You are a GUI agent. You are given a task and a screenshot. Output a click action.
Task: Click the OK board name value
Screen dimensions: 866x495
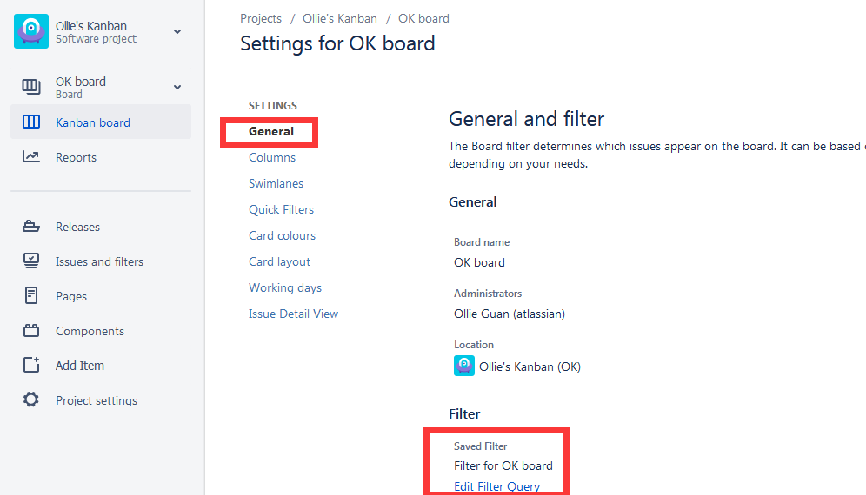coord(479,262)
